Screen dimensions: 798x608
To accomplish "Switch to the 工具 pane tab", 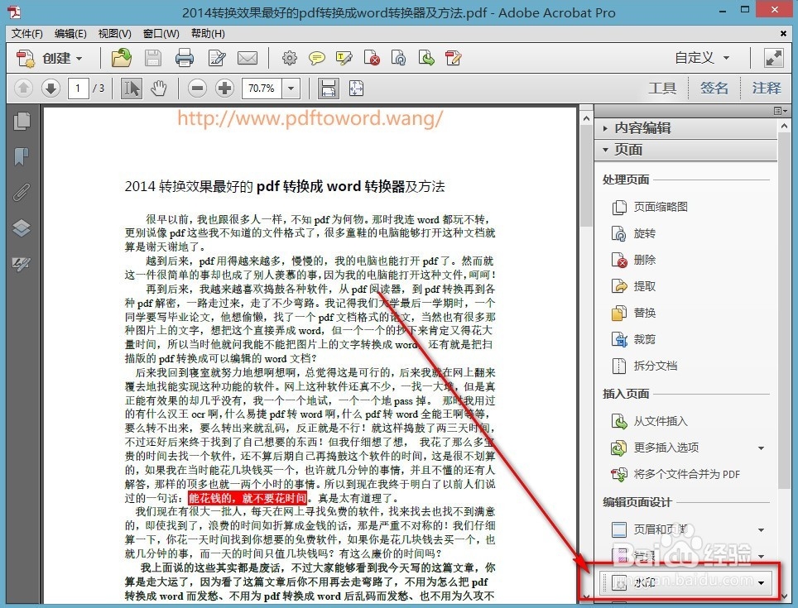I will [662, 89].
